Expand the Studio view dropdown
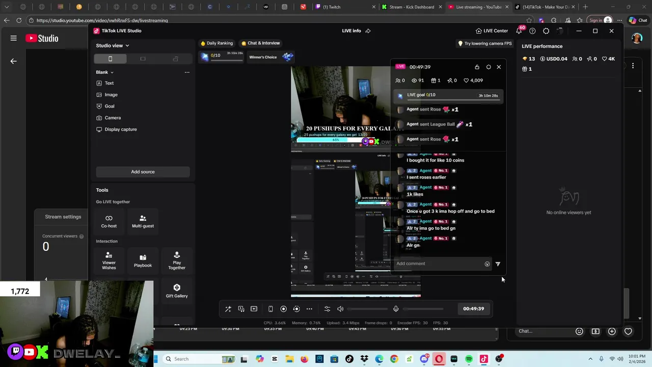Screen dimensions: 652x367 (x=113, y=45)
